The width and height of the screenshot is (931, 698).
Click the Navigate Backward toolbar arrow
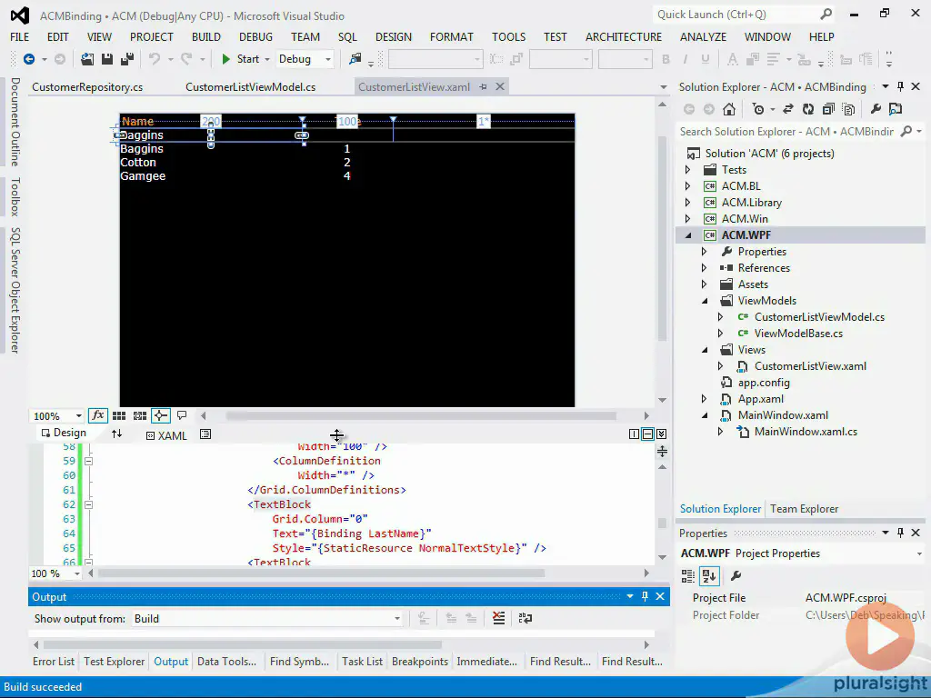tap(28, 59)
